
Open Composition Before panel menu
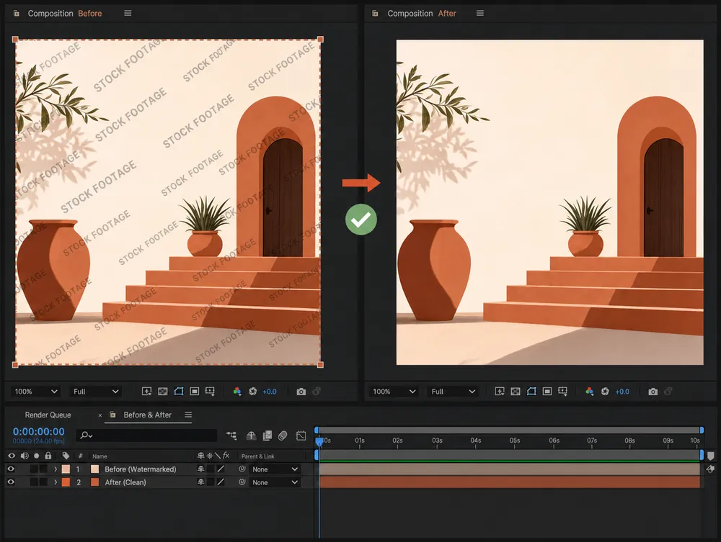128,13
